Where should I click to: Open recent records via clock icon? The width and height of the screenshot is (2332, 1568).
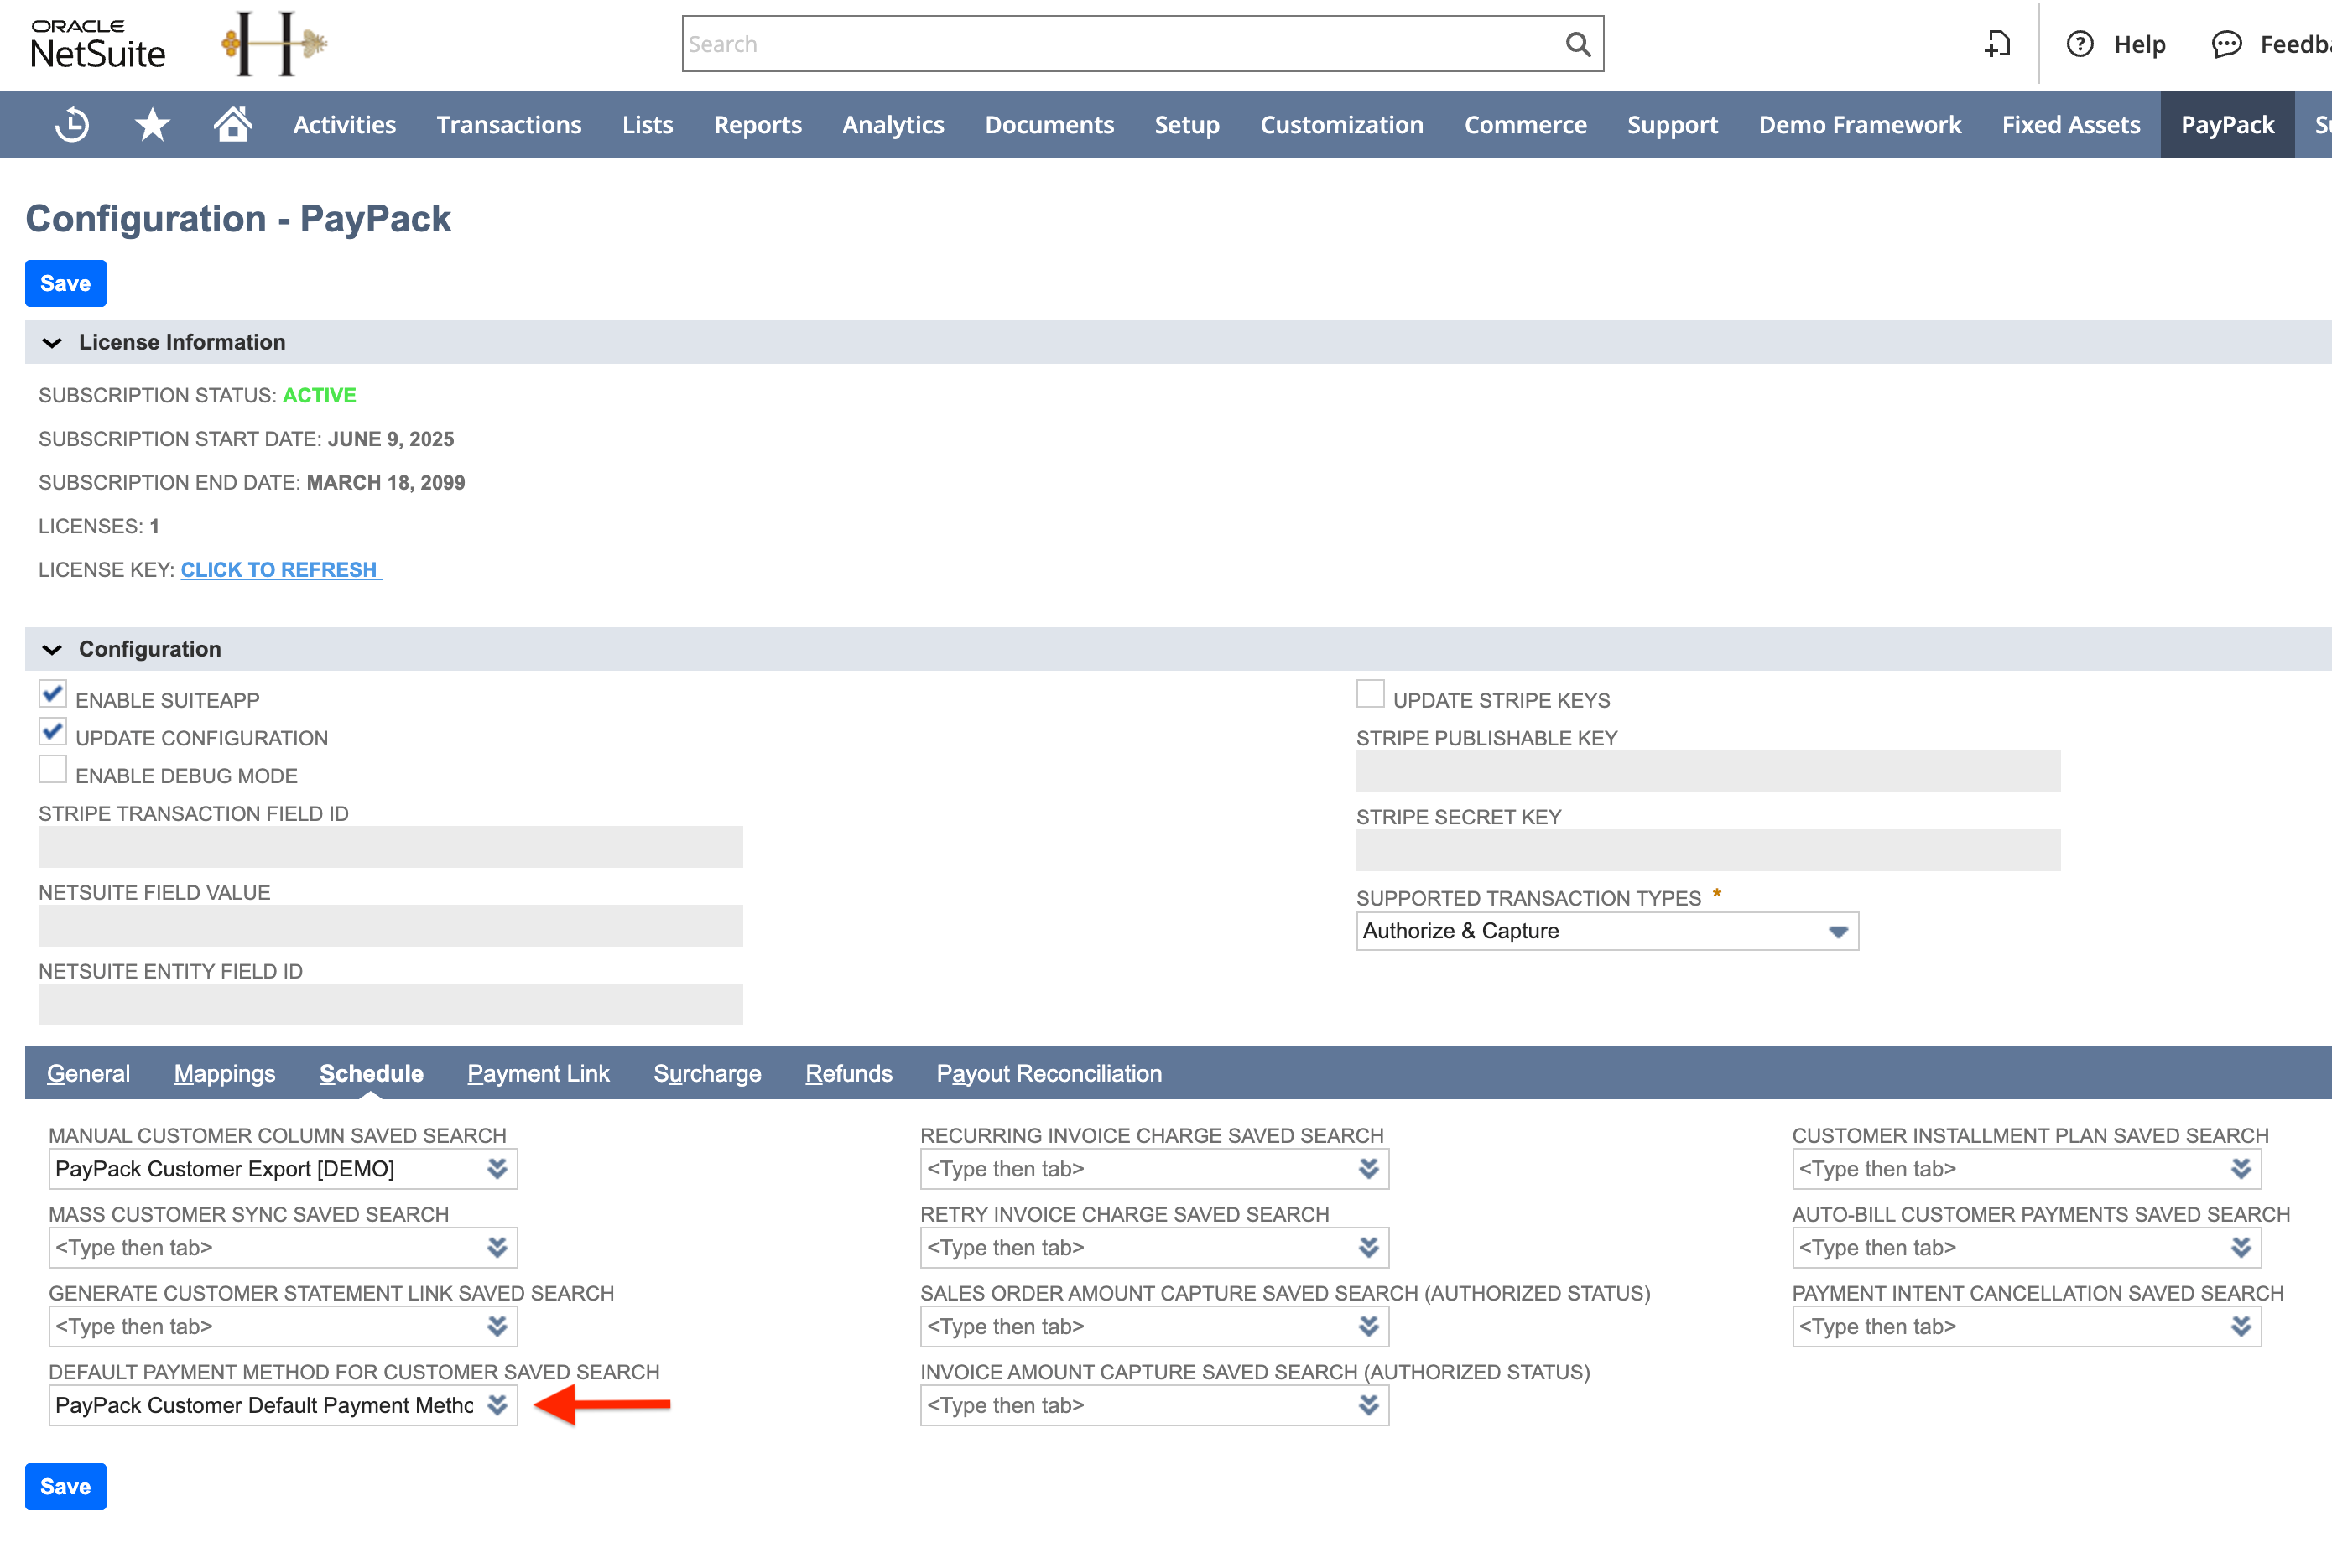pos(71,124)
